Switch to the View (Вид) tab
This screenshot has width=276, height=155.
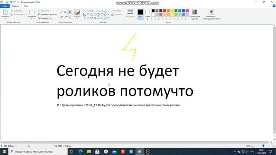[x=26, y=6]
